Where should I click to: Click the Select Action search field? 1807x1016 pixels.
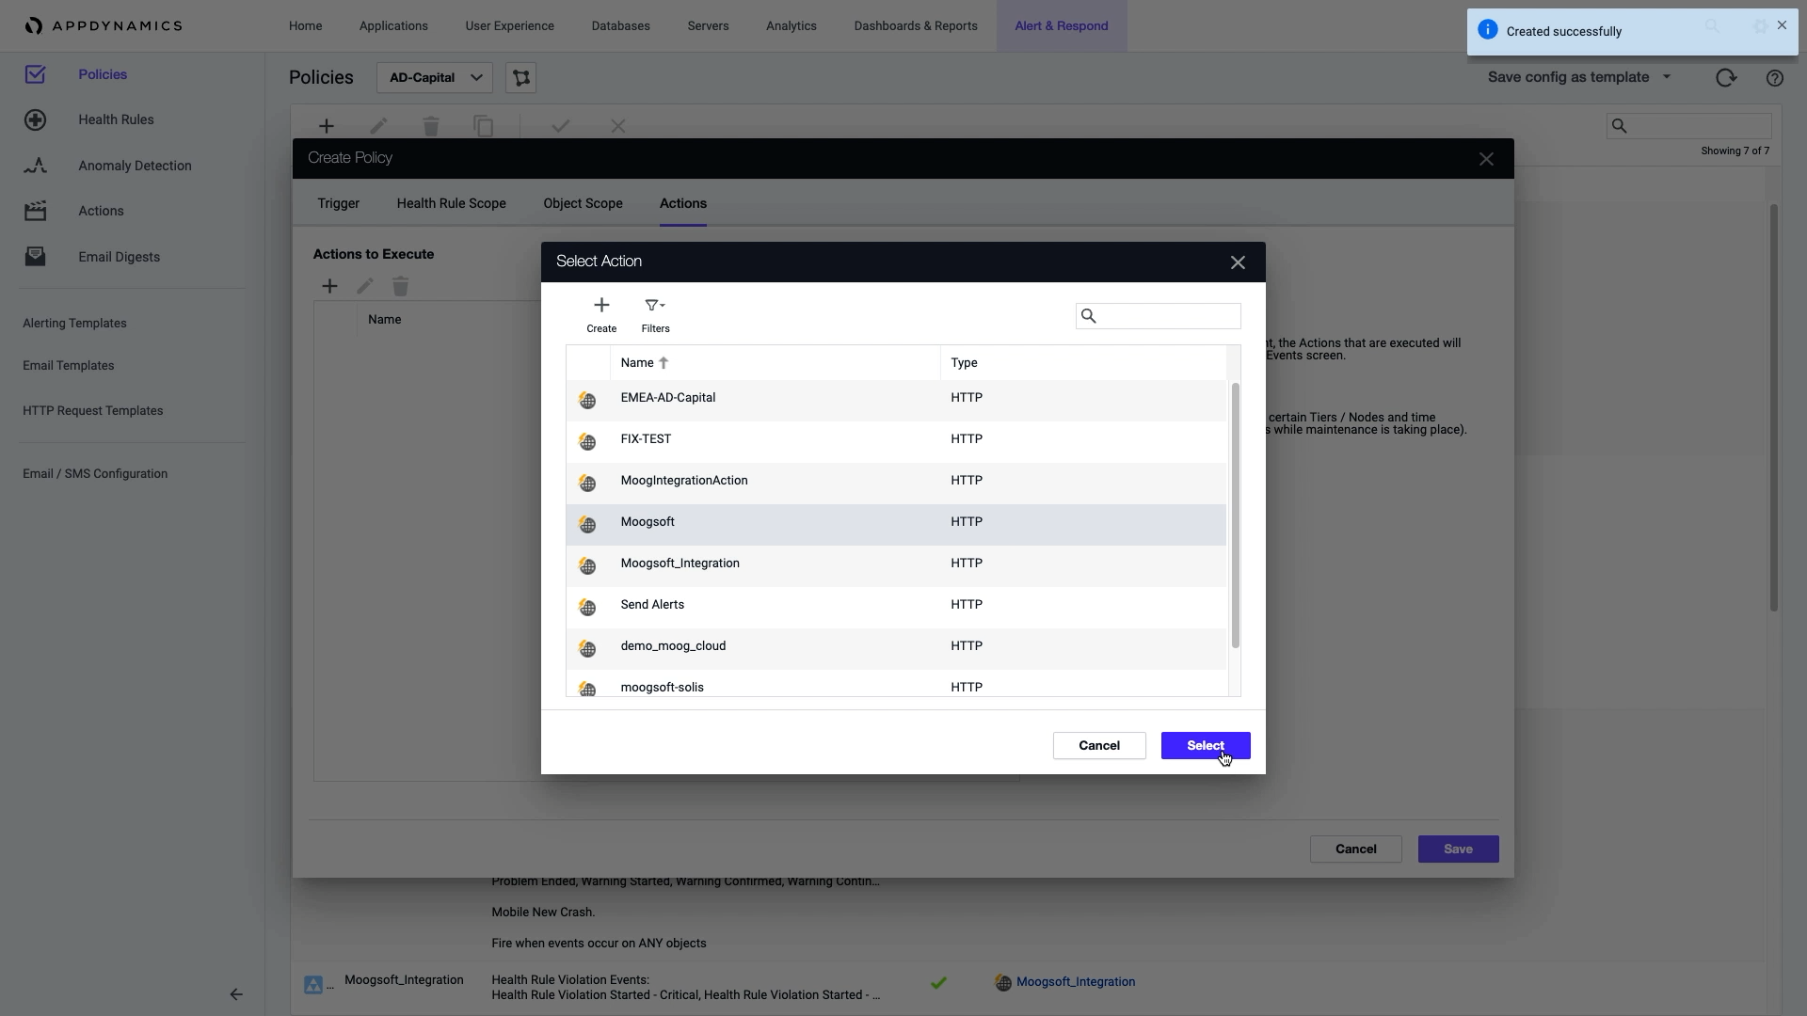(x=1159, y=316)
